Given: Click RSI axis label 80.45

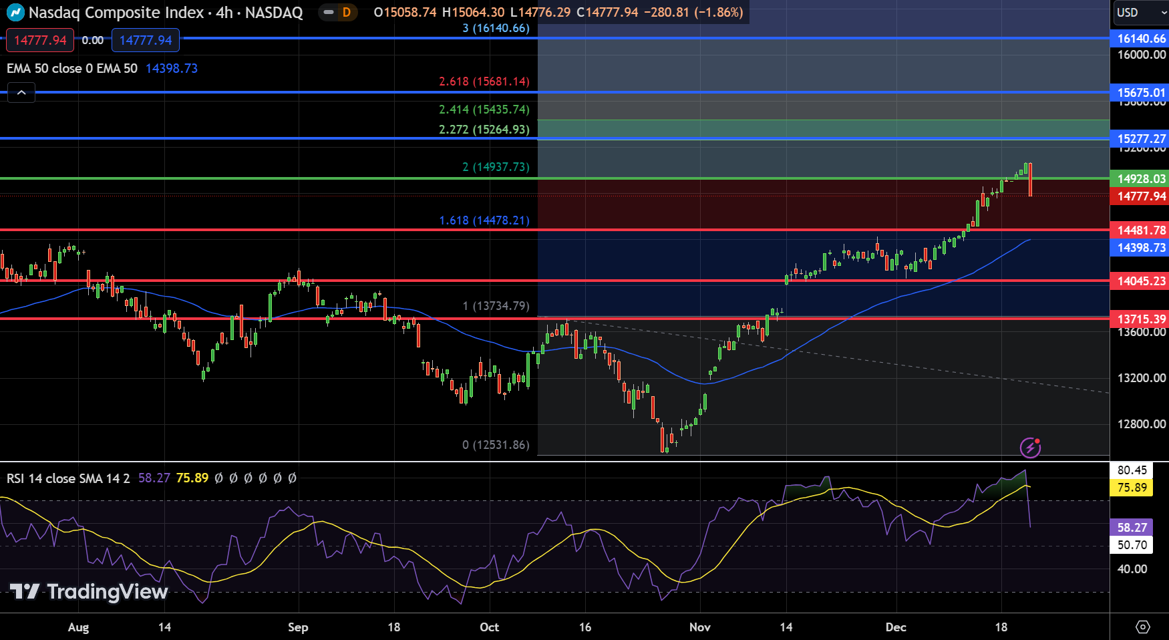Looking at the screenshot, I should tap(1132, 470).
